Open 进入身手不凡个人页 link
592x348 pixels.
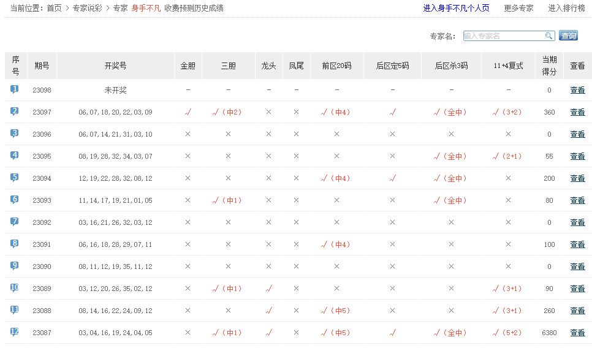click(456, 9)
